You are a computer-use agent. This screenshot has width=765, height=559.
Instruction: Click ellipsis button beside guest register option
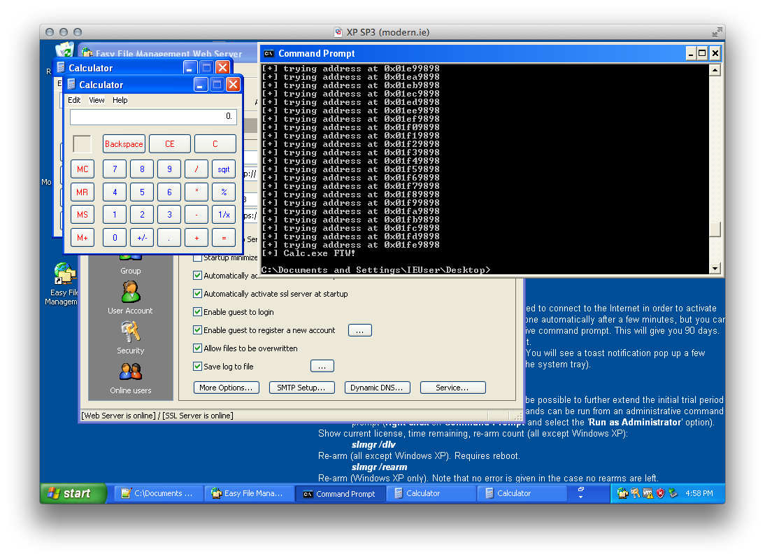(x=360, y=330)
